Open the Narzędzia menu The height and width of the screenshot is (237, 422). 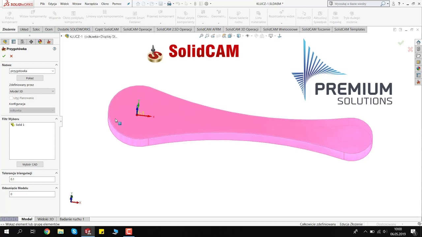pos(91,4)
